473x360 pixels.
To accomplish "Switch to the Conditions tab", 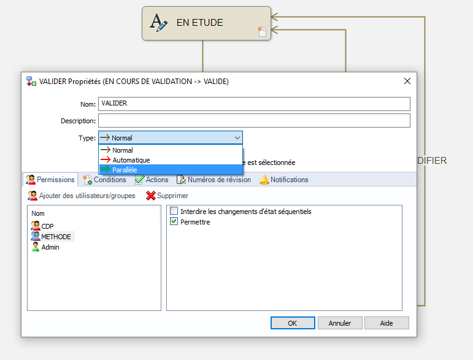I will pyautogui.click(x=105, y=180).
